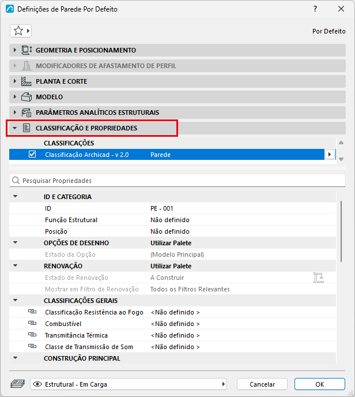This screenshot has width=355, height=397.
Task: Click the A Construir value
Action: point(167,278)
